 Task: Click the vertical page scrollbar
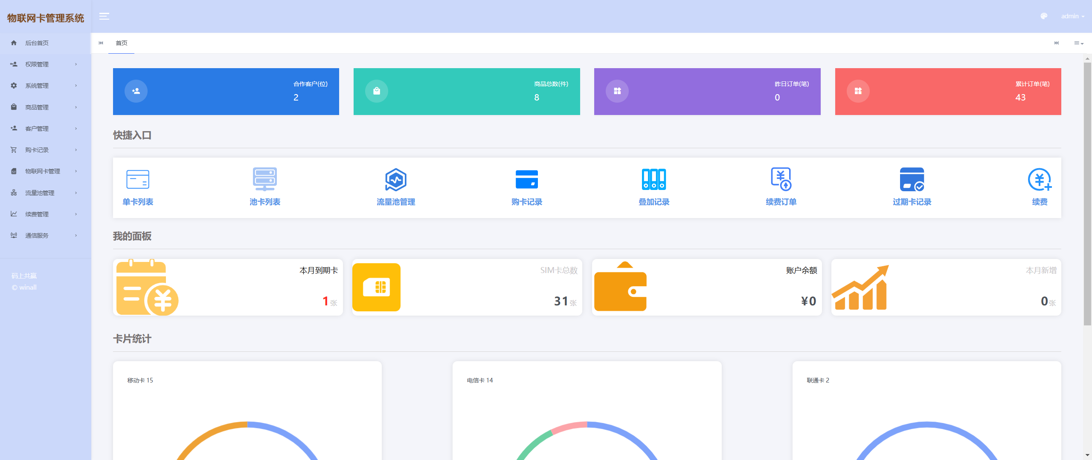tap(1087, 194)
